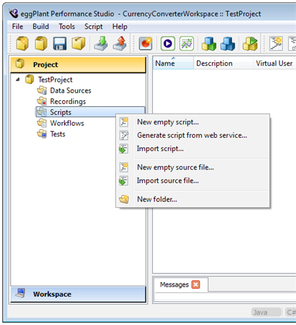Click the green arrow icon beside Import script

[123, 149]
